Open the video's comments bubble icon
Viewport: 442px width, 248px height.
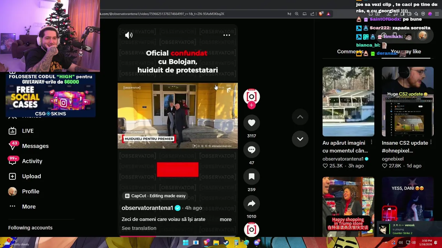click(x=251, y=149)
